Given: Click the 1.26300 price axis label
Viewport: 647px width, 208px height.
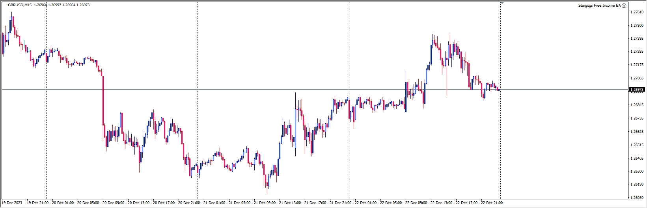Looking at the screenshot, I should click(637, 171).
